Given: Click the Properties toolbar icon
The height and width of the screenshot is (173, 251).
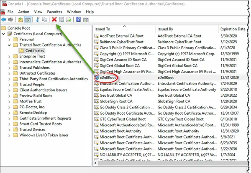Looking at the screenshot, I should 61,20.
